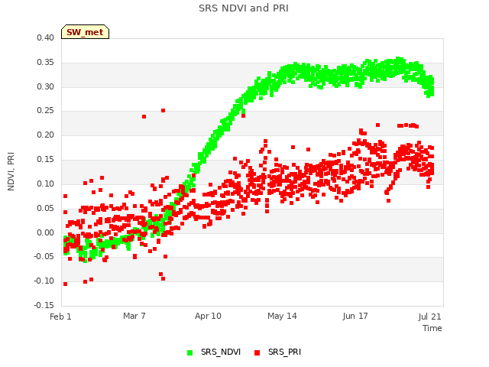The image size is (489, 367).
Task: Click the -0.10 y-axis value
Action: pos(44,281)
